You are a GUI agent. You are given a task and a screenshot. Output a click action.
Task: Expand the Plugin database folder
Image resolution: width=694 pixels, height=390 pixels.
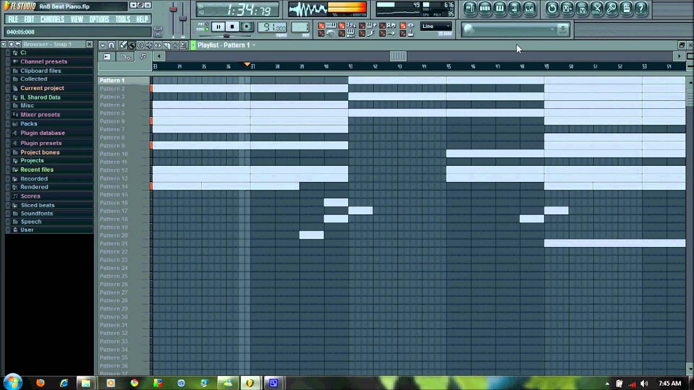(x=8, y=133)
